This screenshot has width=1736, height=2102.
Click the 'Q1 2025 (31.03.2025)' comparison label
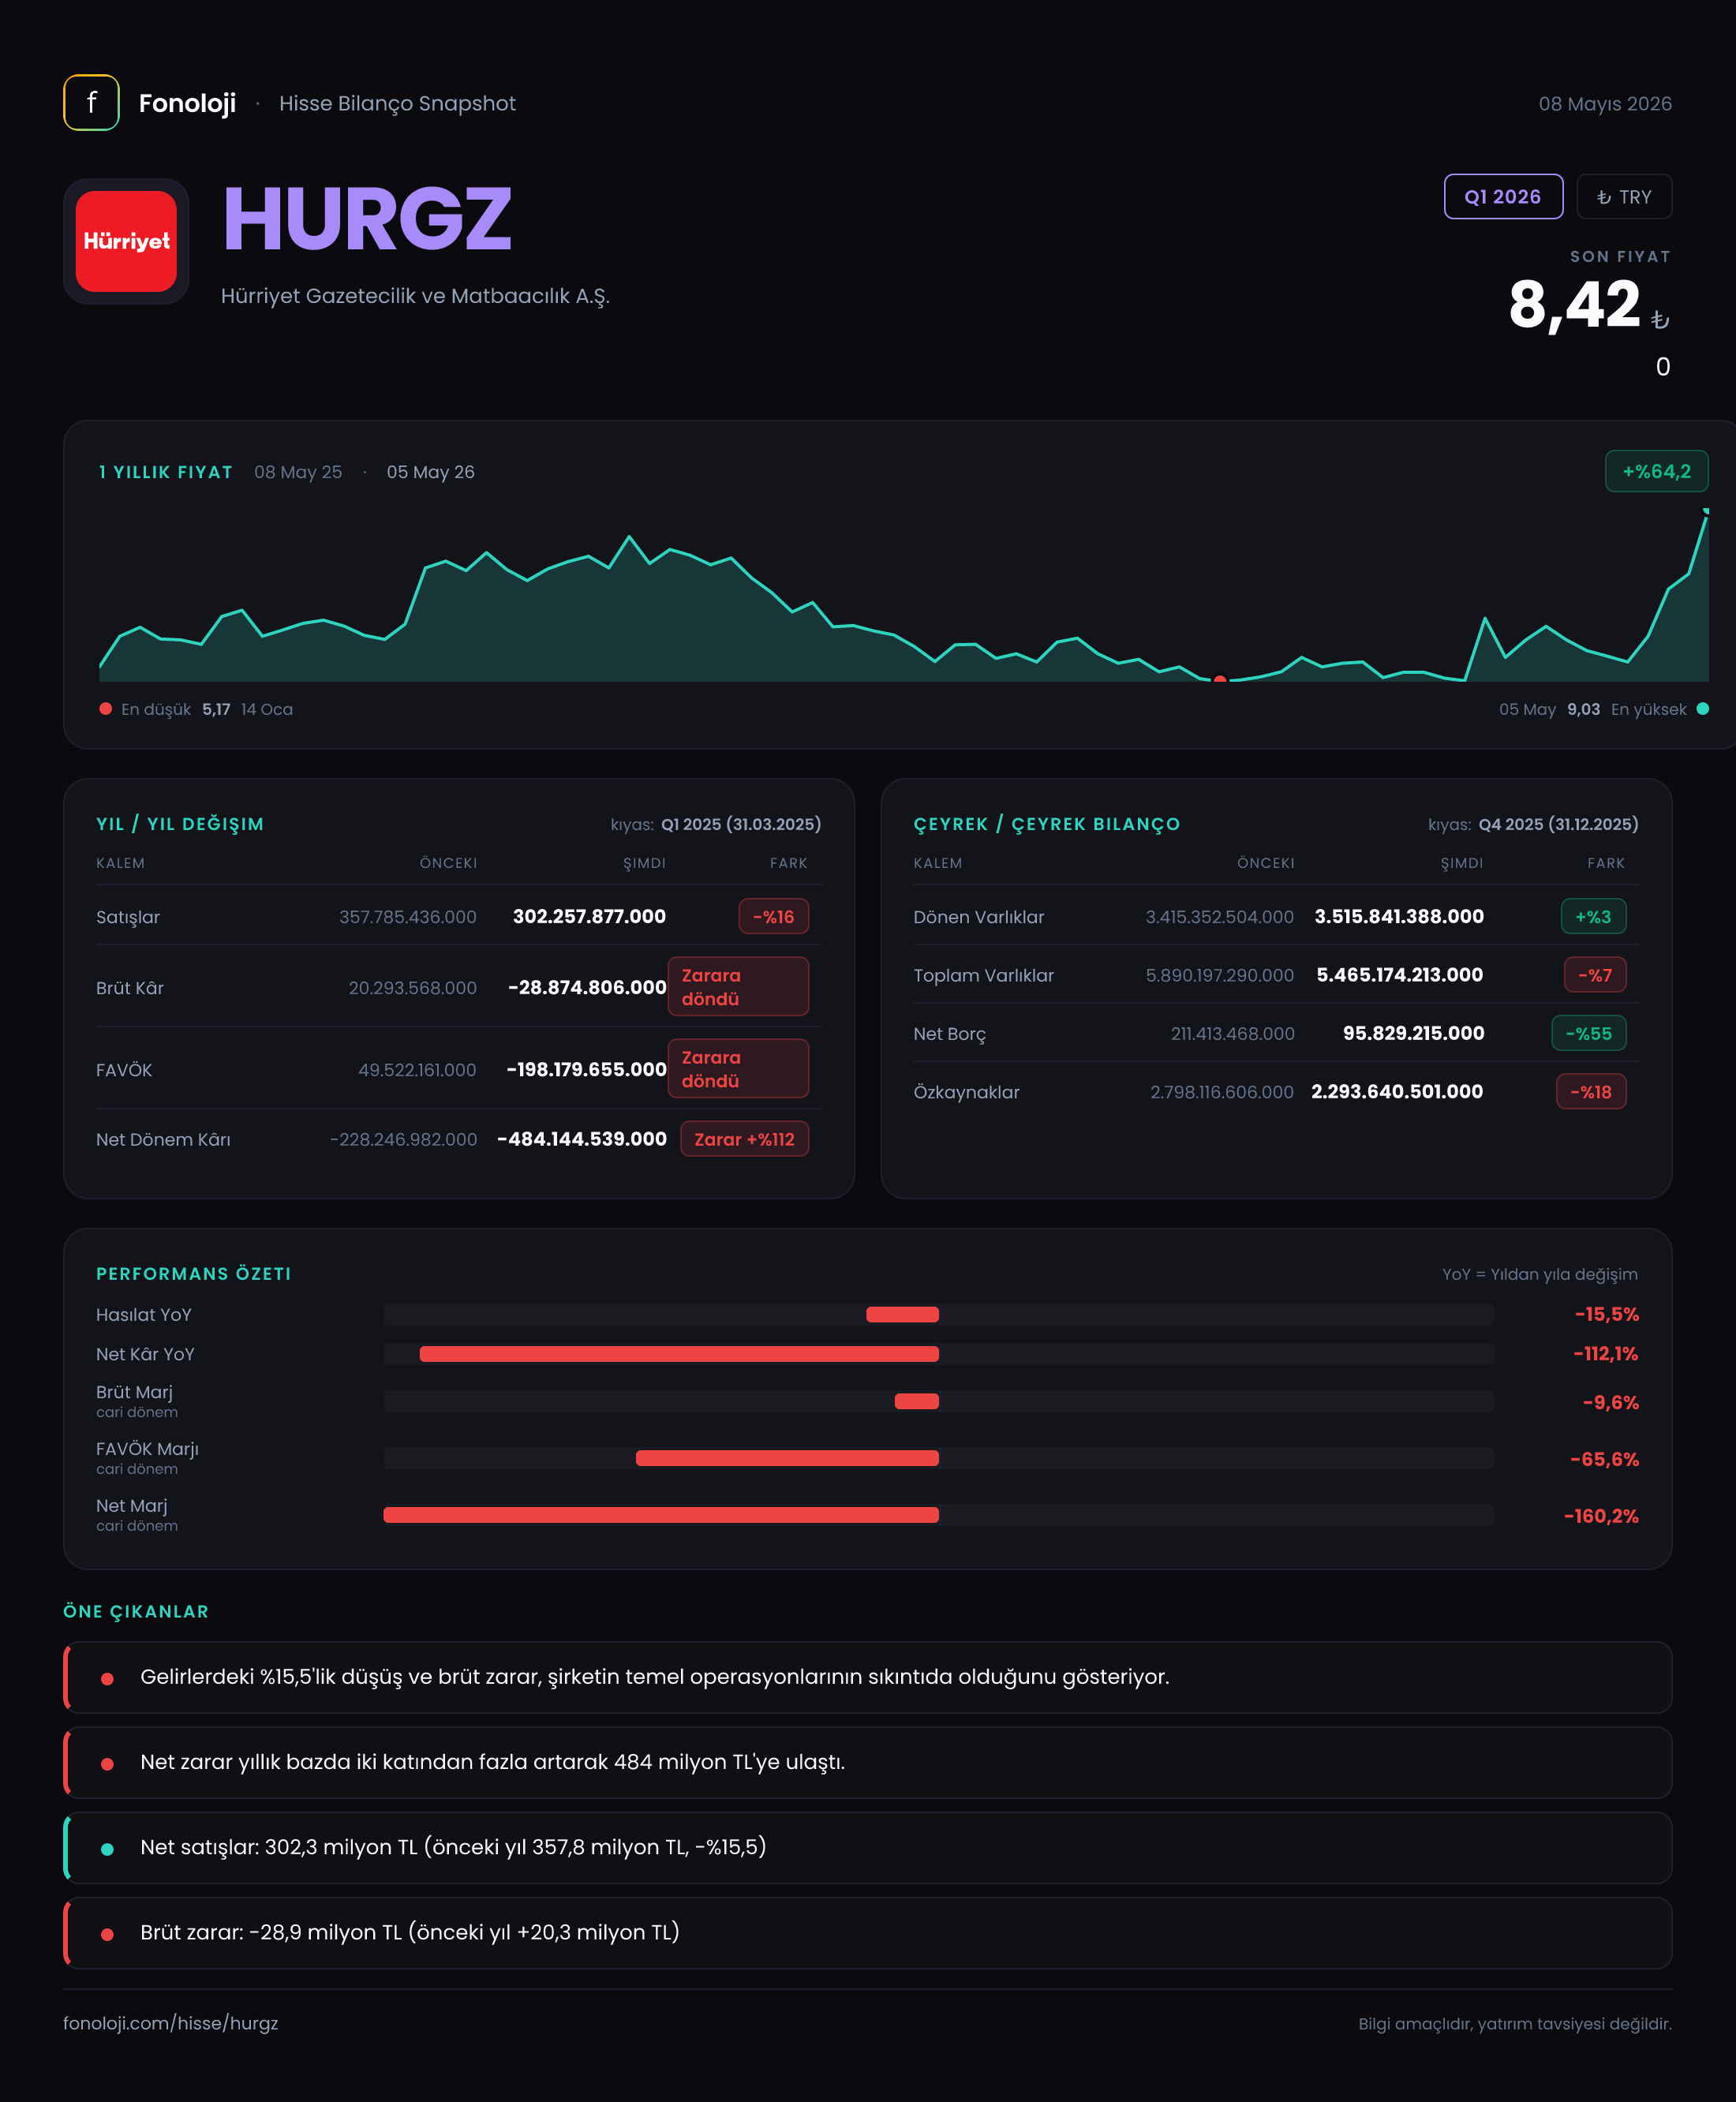[741, 824]
